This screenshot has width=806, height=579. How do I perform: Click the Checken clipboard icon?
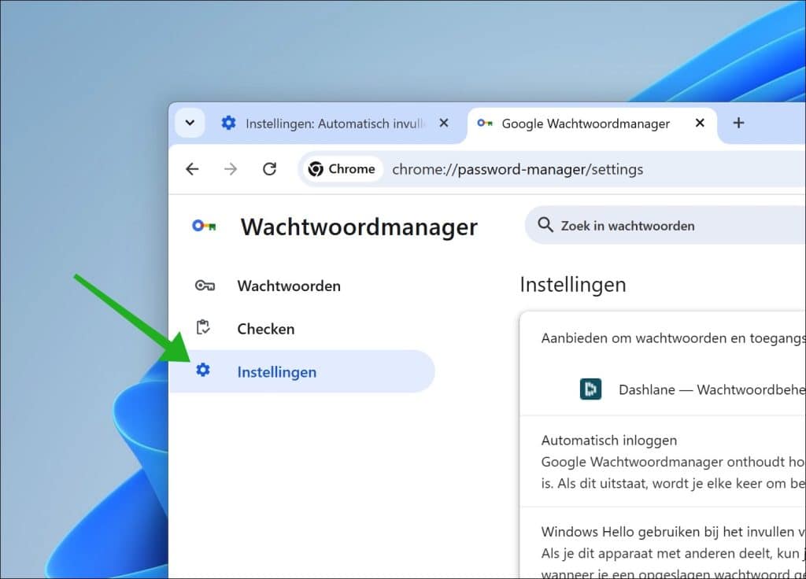point(203,327)
